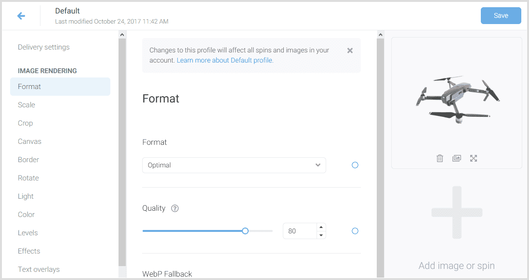The image size is (529, 280).
Task: Follow the Learn more about Default profile link
Action: point(225,61)
